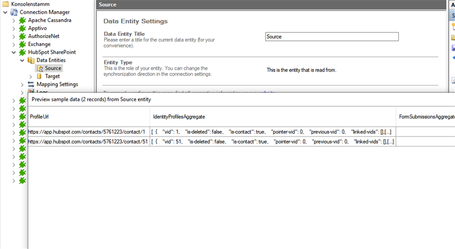
Task: Expand the Apache Cassandra connection
Action: (x=14, y=20)
